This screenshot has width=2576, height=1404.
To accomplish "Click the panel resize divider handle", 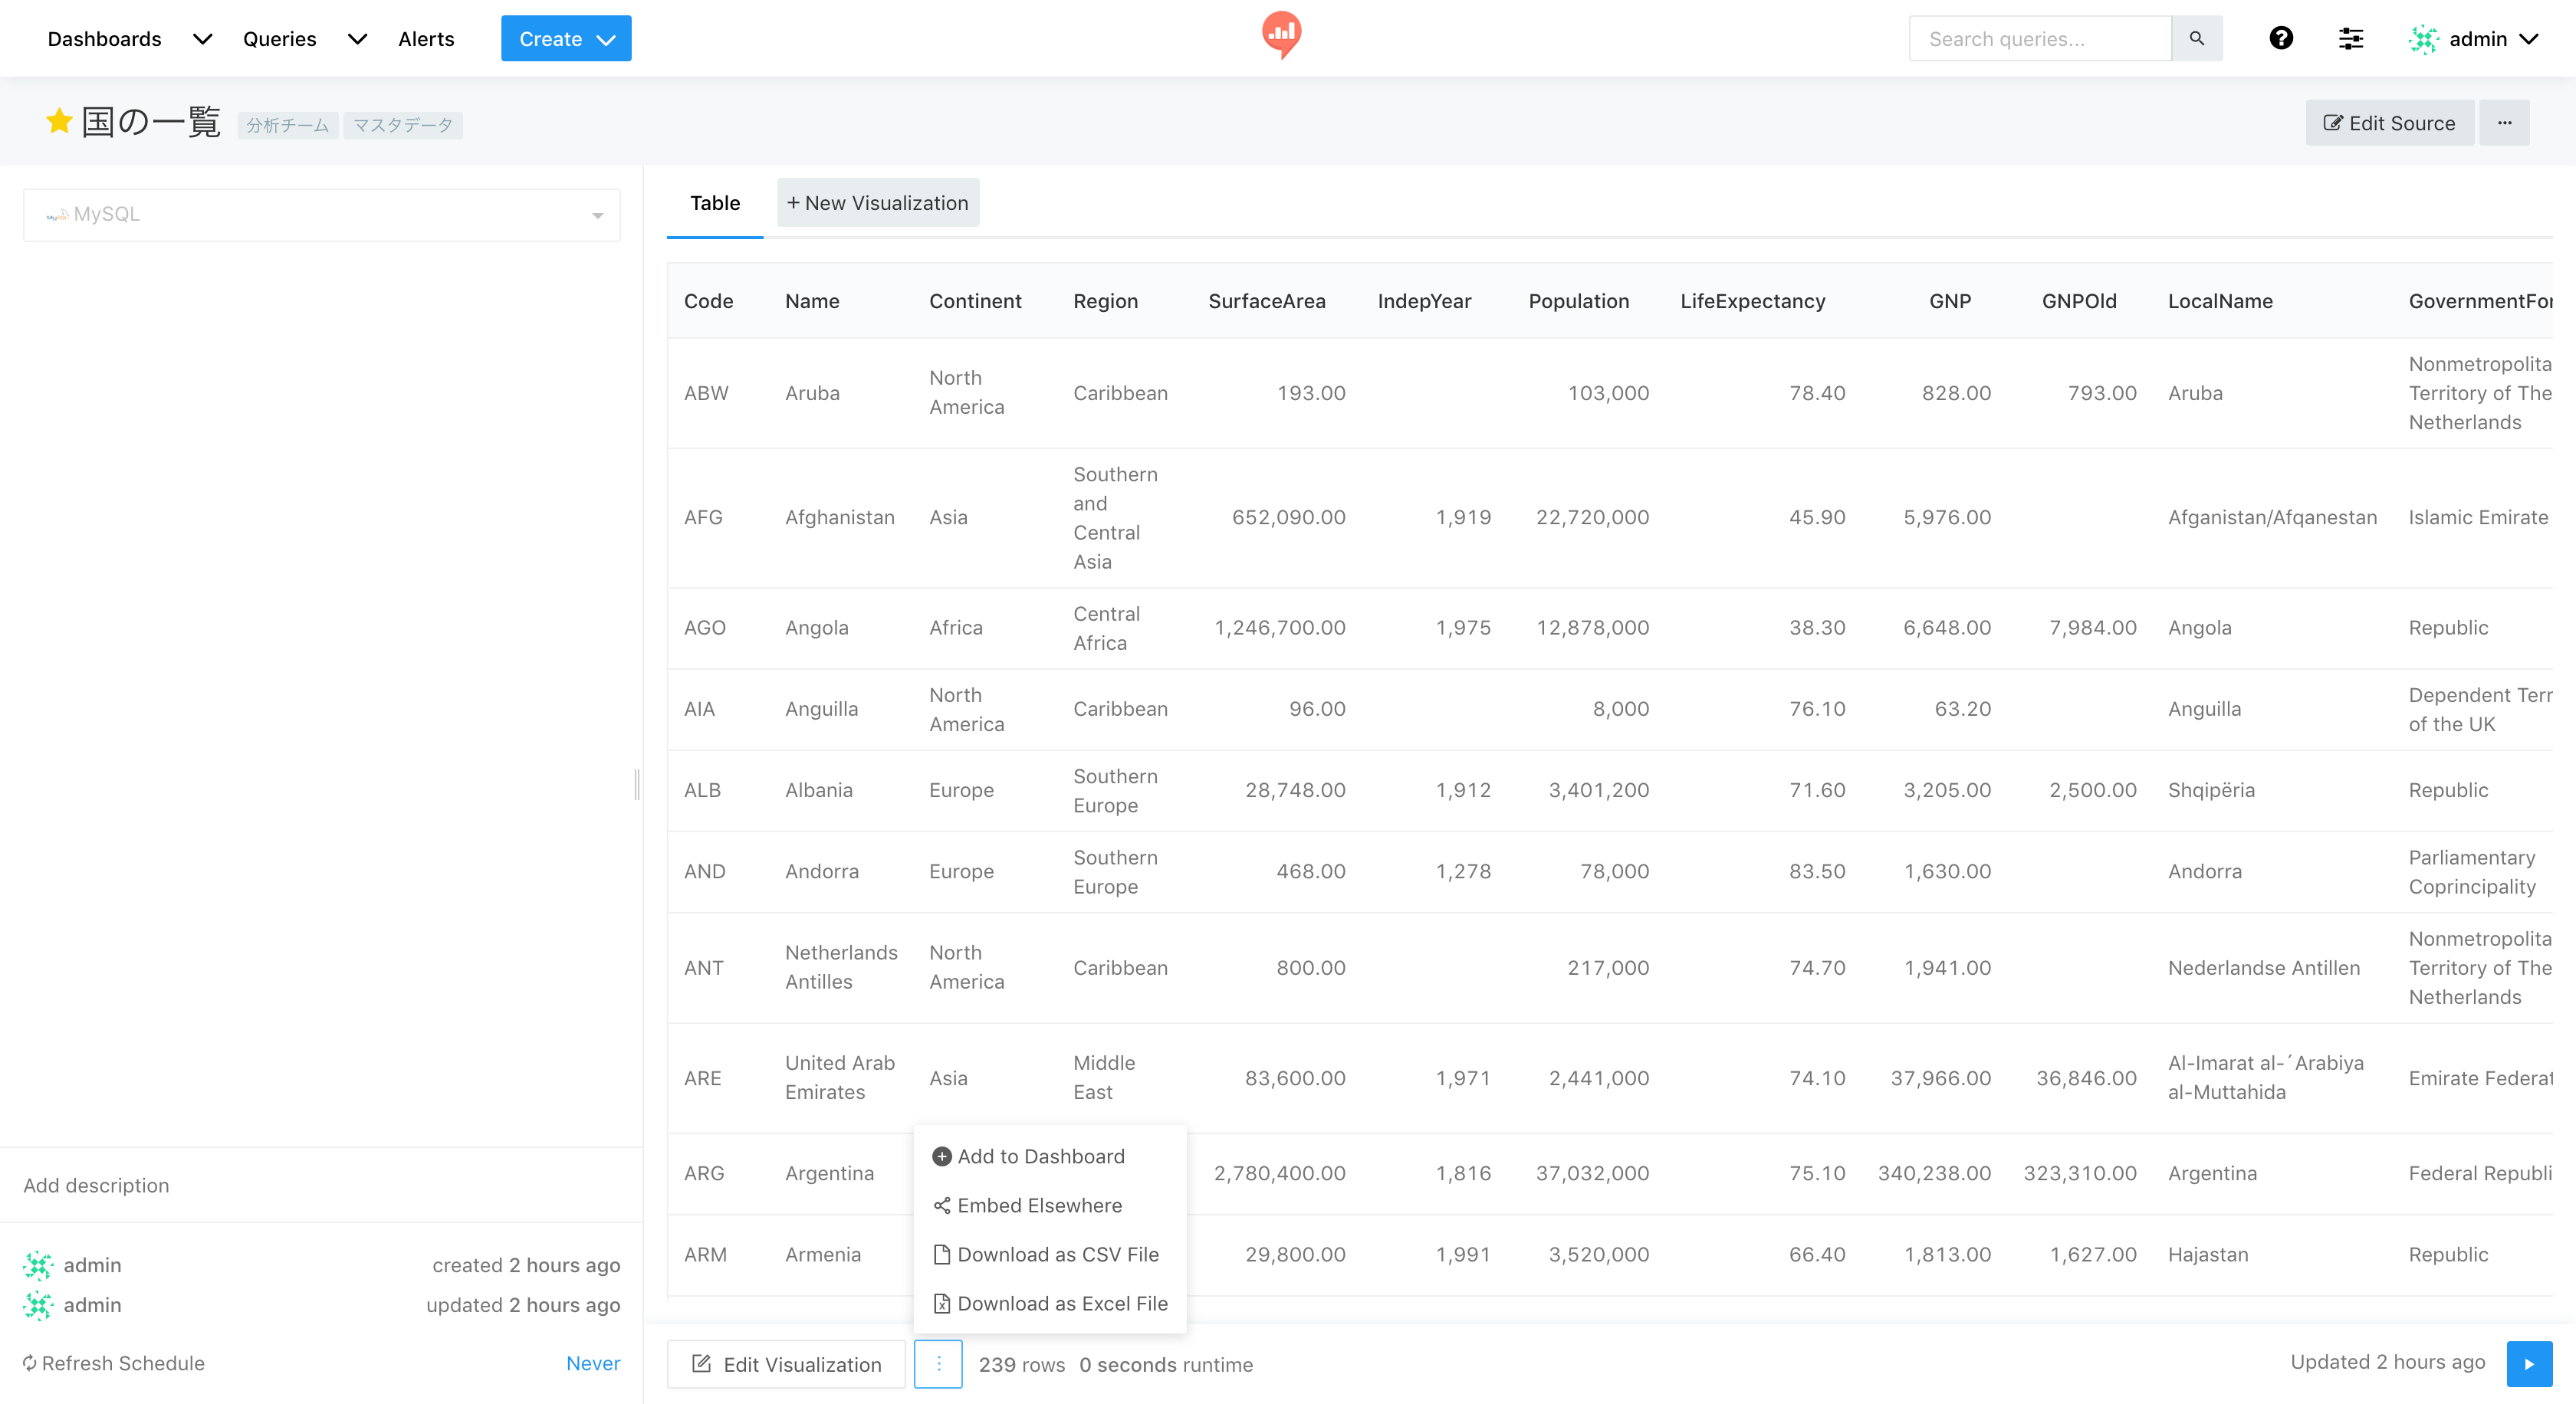I will (x=637, y=785).
